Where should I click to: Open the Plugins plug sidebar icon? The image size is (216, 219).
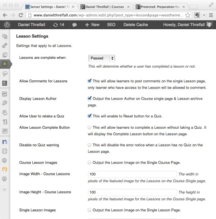(x=5, y=103)
